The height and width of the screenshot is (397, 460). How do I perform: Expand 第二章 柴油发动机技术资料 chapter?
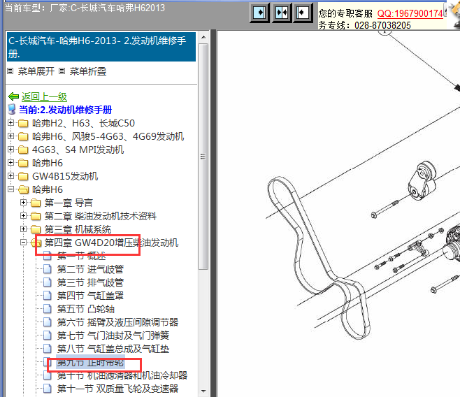click(x=24, y=215)
